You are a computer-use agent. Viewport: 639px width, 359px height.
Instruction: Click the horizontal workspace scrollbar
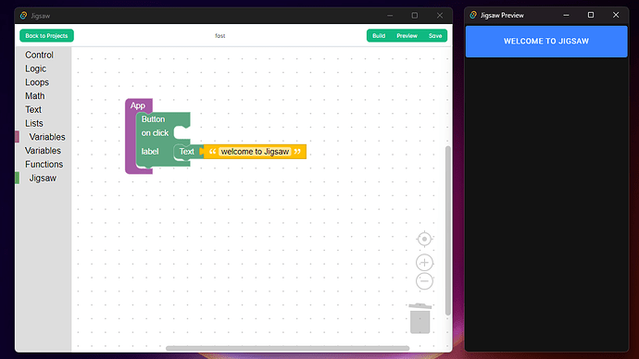click(x=287, y=348)
